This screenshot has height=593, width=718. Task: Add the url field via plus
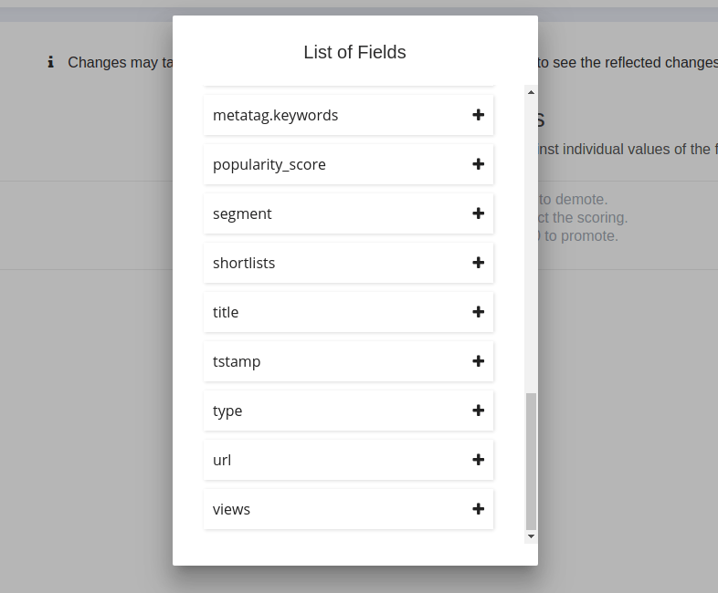(x=478, y=460)
